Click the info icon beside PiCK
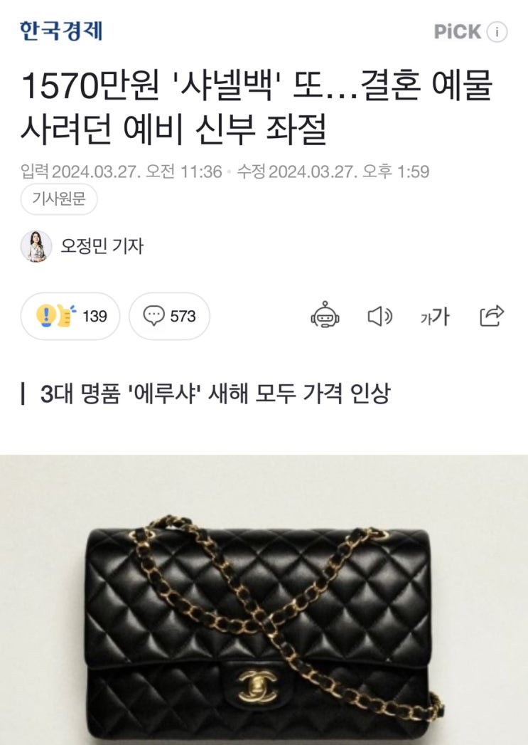528x745 pixels. (x=497, y=32)
